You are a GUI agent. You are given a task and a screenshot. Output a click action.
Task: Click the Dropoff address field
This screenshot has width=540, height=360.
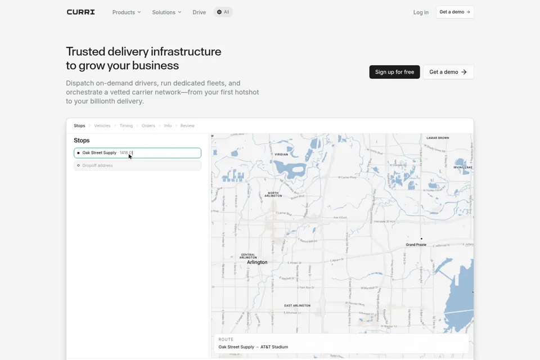(x=137, y=165)
